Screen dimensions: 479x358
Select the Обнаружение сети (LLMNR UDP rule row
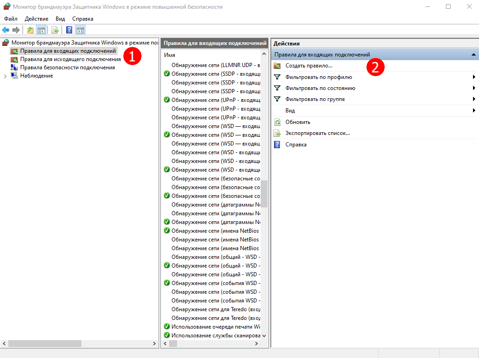[211, 65]
